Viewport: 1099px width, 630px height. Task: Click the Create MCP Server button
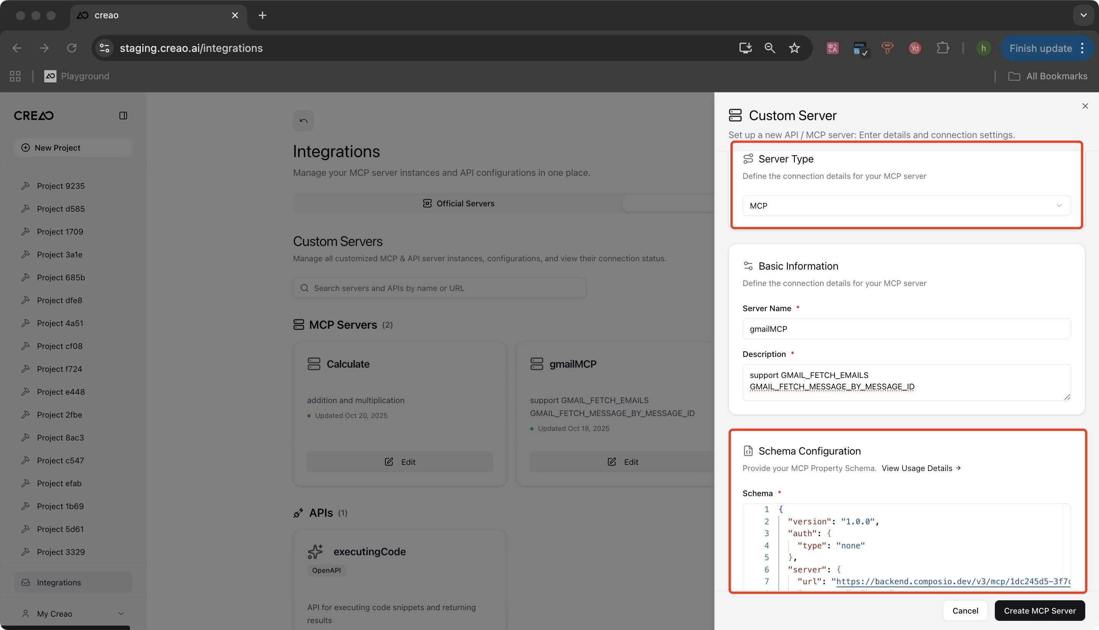coord(1039,611)
